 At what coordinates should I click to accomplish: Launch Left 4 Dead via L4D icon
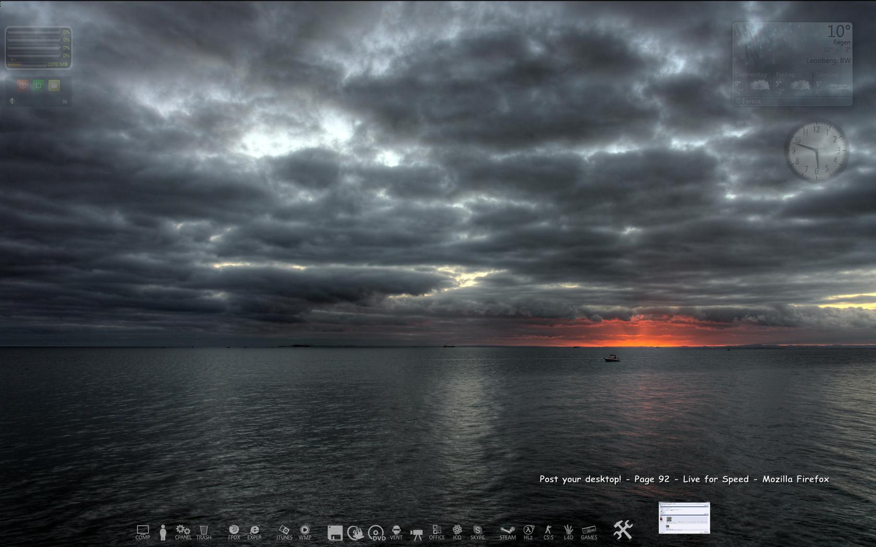pyautogui.click(x=568, y=532)
